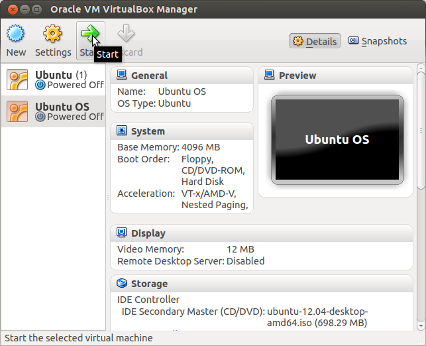Image resolution: width=426 pixels, height=346 pixels.
Task: Open the Display section header
Action: pyautogui.click(x=262, y=233)
